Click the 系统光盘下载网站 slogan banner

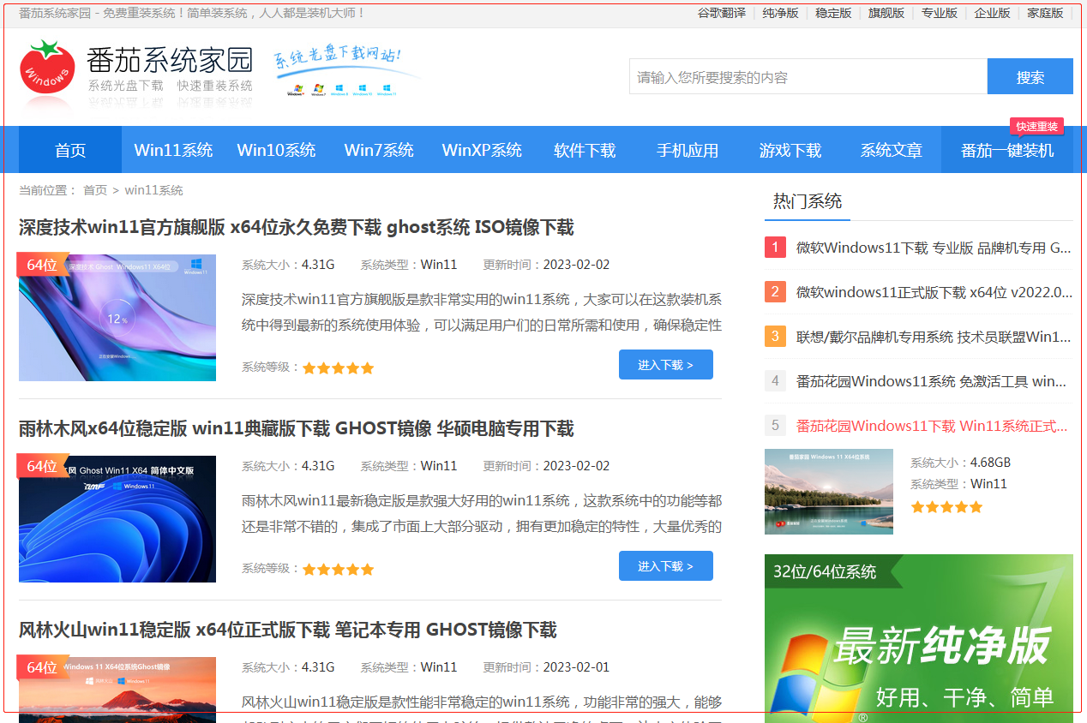348,72
